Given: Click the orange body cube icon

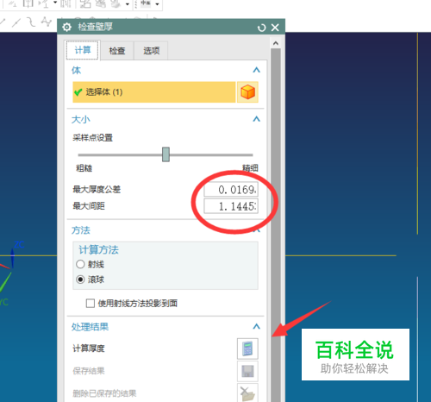Looking at the screenshot, I should click(247, 92).
